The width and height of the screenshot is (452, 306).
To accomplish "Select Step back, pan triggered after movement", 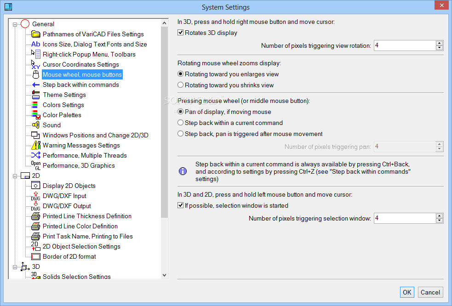I will [x=180, y=134].
